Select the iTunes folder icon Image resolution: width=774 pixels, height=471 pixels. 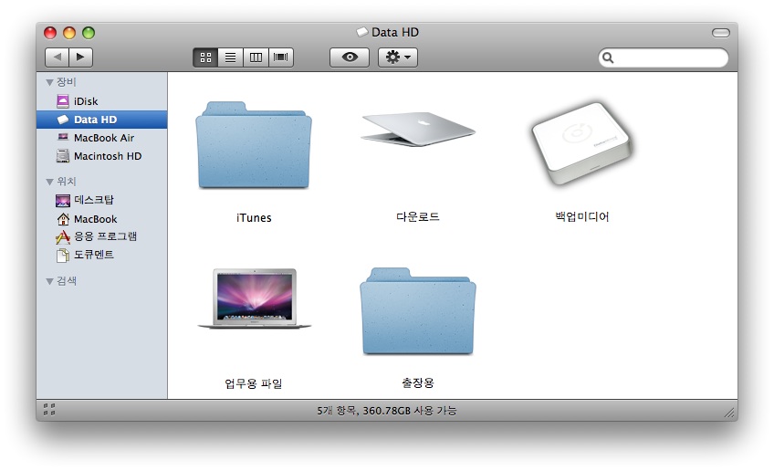tap(254, 145)
